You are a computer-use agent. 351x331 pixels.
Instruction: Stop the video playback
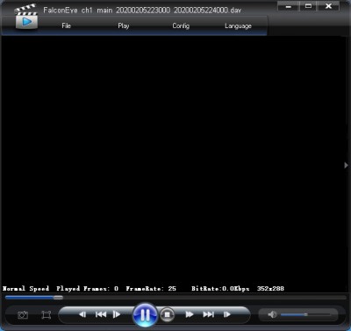coord(168,315)
